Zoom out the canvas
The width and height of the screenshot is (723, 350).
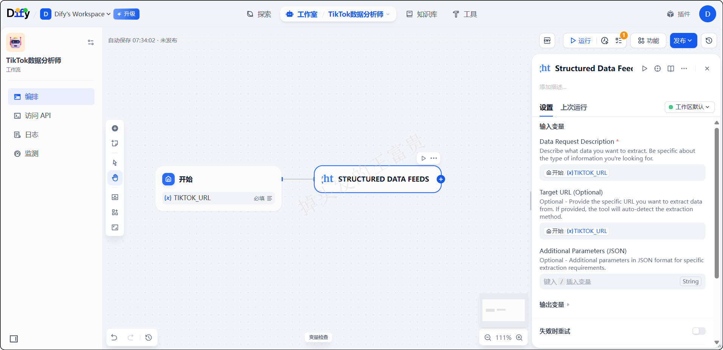[488, 338]
